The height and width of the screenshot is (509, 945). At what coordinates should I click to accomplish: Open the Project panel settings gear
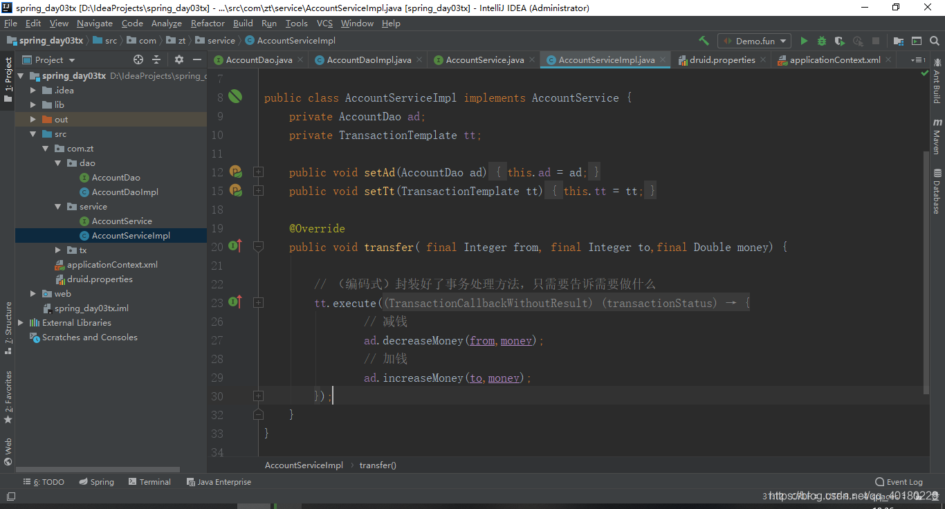(179, 59)
